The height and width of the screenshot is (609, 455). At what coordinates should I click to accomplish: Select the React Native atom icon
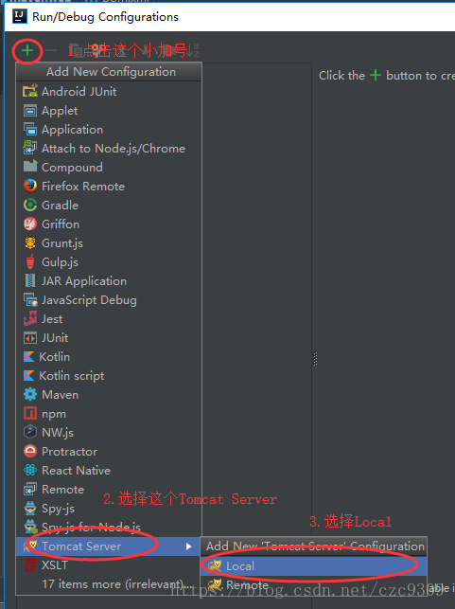(30, 471)
